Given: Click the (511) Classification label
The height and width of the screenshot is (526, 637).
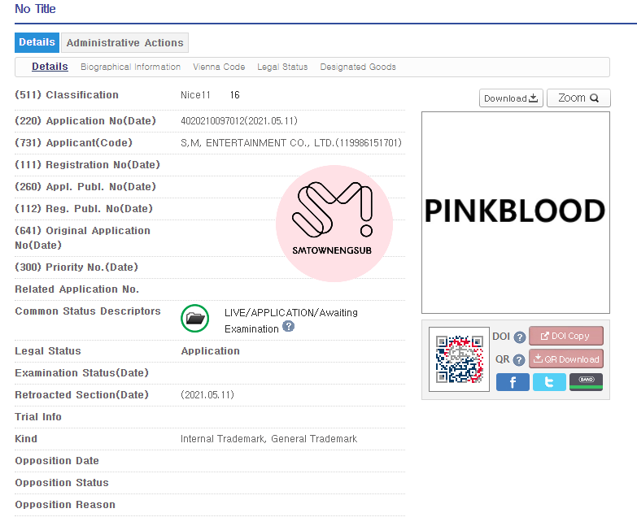Looking at the screenshot, I should point(67,95).
